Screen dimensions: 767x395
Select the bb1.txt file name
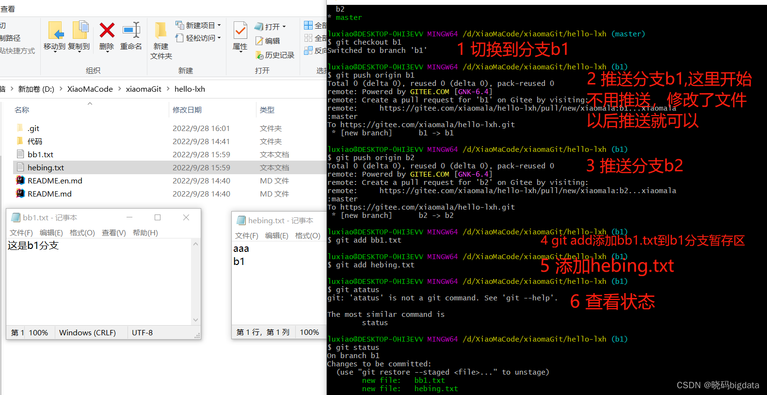click(x=41, y=154)
